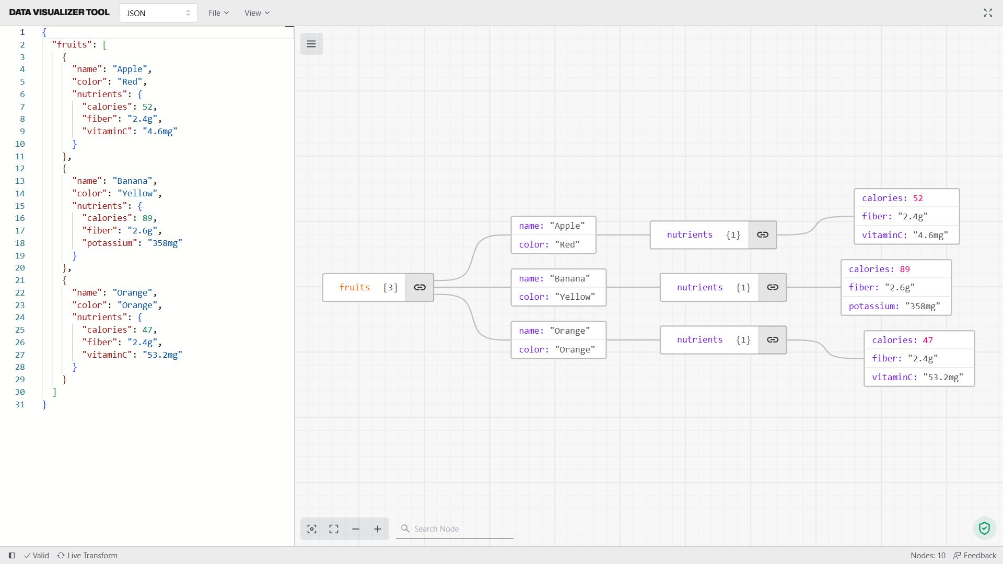
Task: Click the calories: 47 row in graph
Action: click(919, 340)
